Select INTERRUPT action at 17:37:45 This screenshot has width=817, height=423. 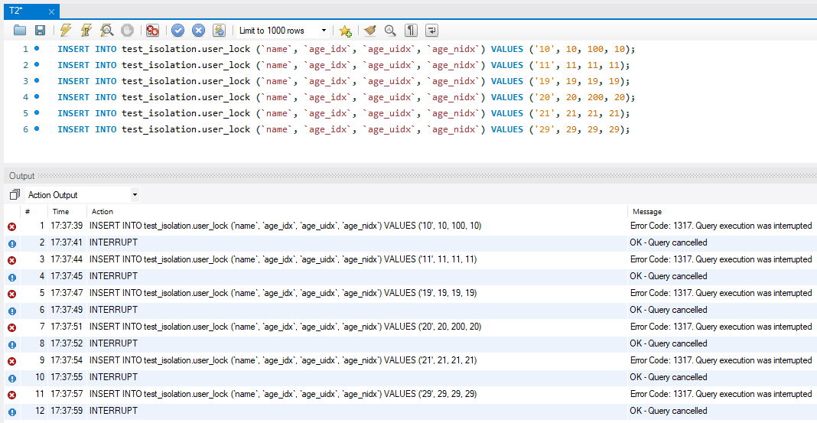point(113,275)
